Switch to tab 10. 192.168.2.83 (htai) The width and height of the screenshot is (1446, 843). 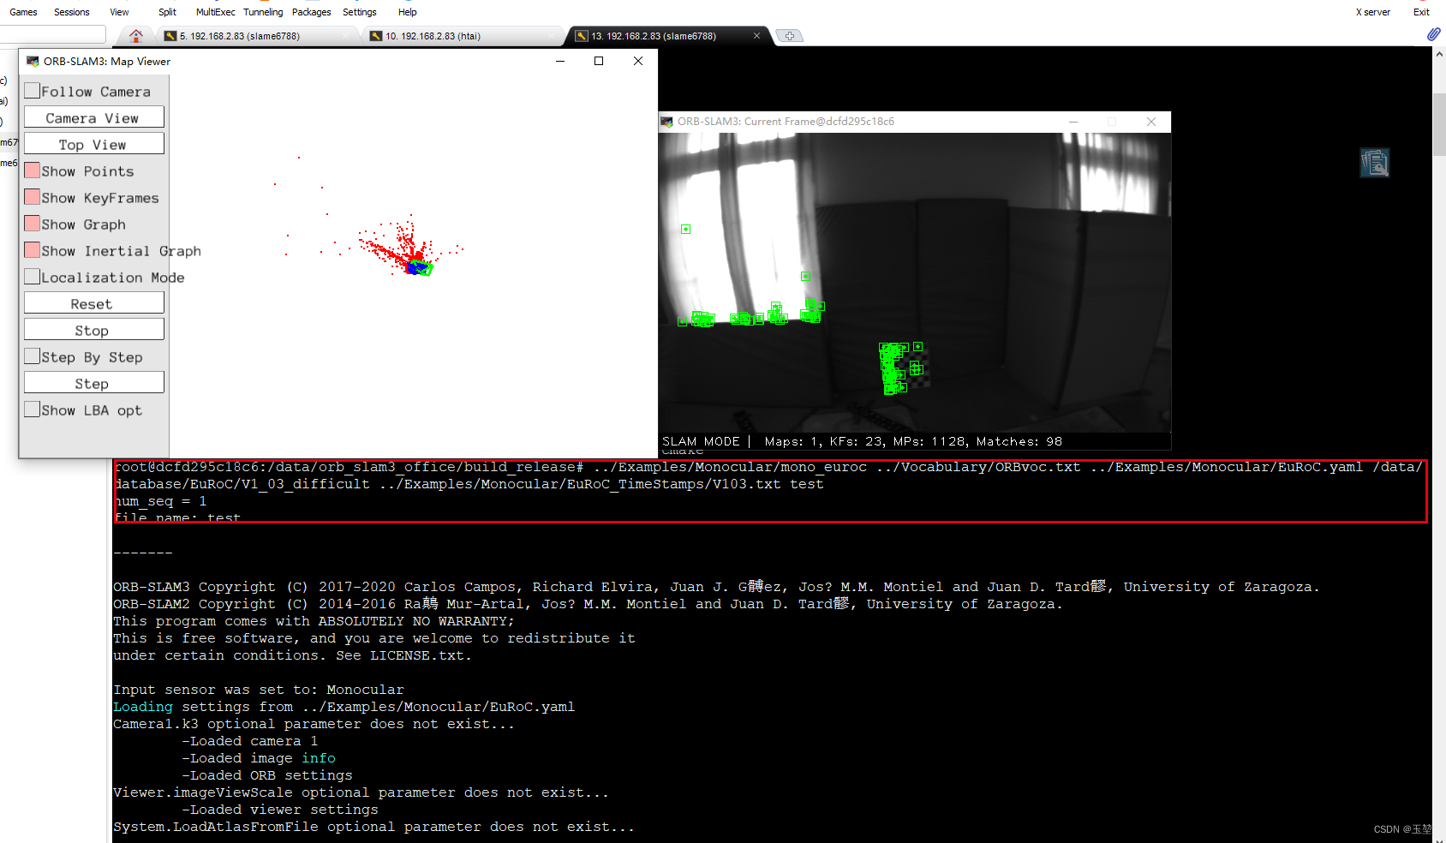pos(462,36)
